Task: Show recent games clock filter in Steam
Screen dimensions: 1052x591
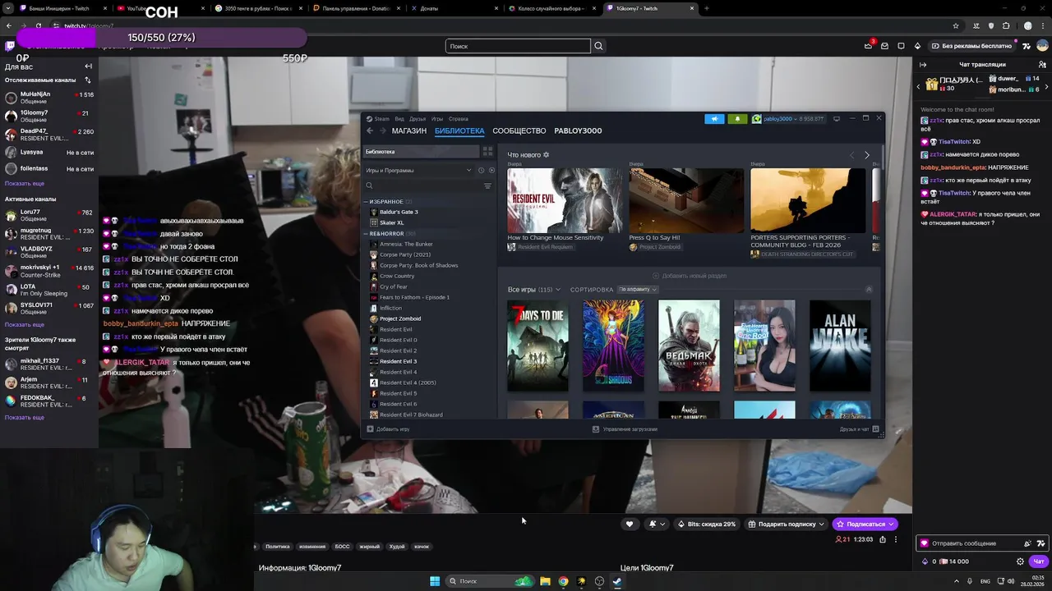Action: coord(481,170)
